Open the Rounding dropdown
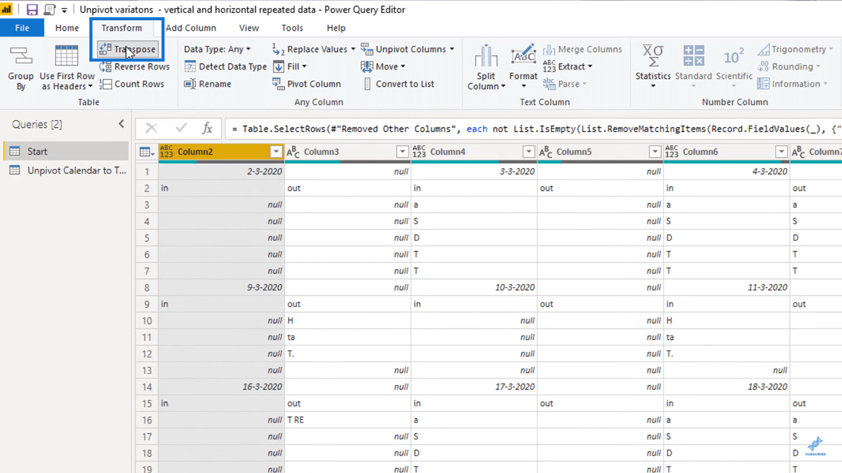Image resolution: width=842 pixels, height=473 pixels. [x=789, y=67]
